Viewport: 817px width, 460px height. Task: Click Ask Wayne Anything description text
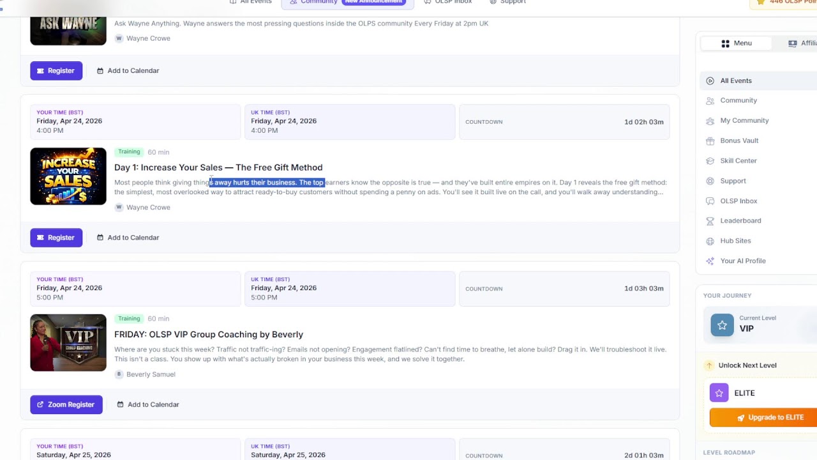(x=301, y=24)
